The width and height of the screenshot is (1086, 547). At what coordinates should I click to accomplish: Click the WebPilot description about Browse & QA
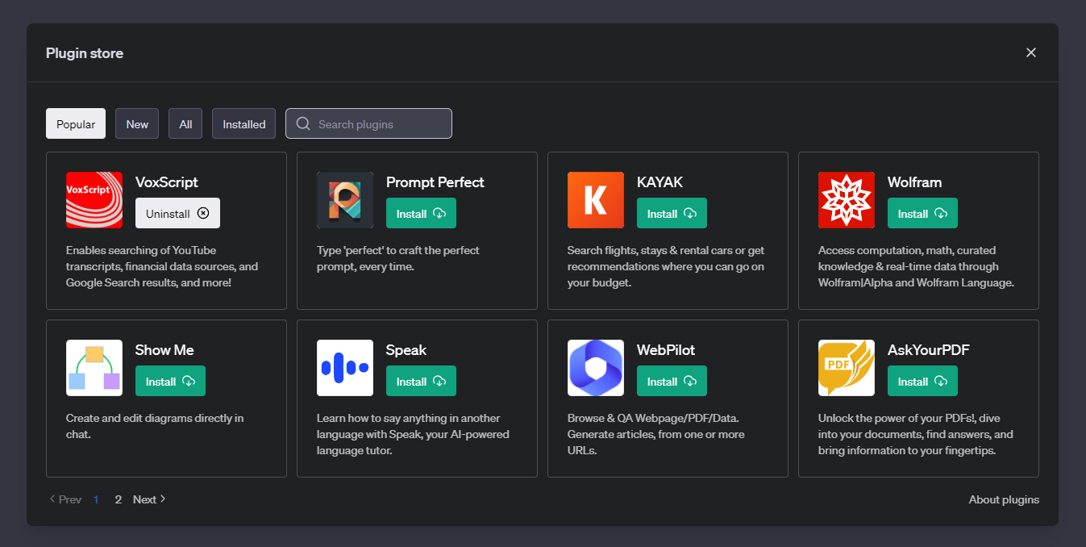click(656, 434)
